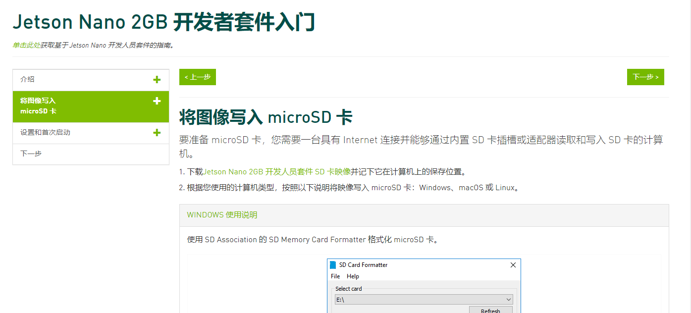Collapse the WINDOWS 使用说明 section header
The image size is (691, 313).
[x=424, y=215]
